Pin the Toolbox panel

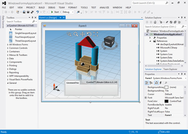(x=32, y=18)
